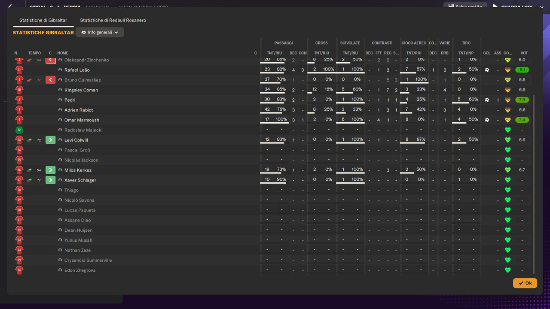Click the red substituted-off arrow for Bruno Guimarães
Screen dimensions: 550x309
coord(50,80)
